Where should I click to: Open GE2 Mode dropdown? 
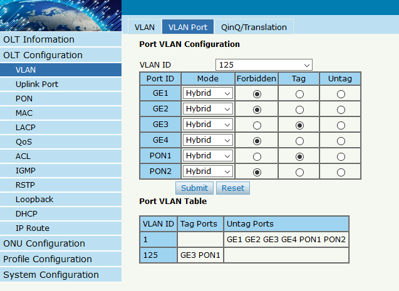tap(208, 109)
